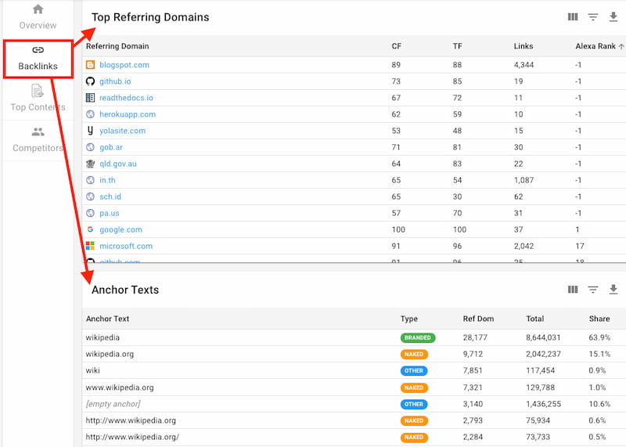Select the "28,177" Ref Dom cell
This screenshot has height=447, width=626.
(475, 337)
